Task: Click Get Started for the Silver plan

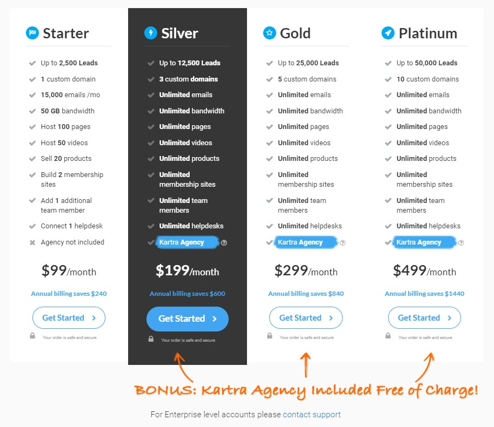Action: pos(188,318)
